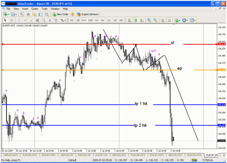Image resolution: width=227 pixels, height=163 pixels.
Task: Toggle chart shift from right border
Action: (169, 20)
